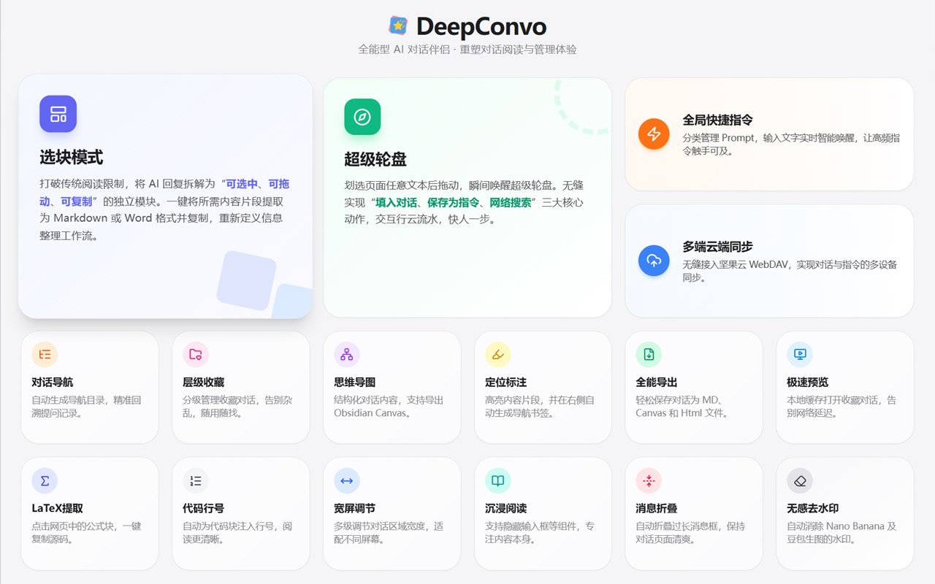Click the 沉浸阅读 open book icon
The height and width of the screenshot is (584, 935).
click(498, 480)
